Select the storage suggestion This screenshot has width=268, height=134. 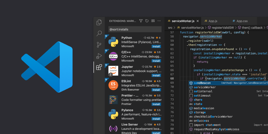228,112
